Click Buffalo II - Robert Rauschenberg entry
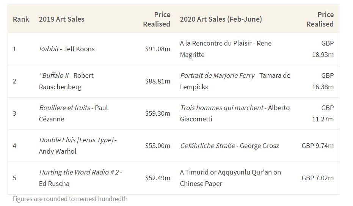 [66, 81]
